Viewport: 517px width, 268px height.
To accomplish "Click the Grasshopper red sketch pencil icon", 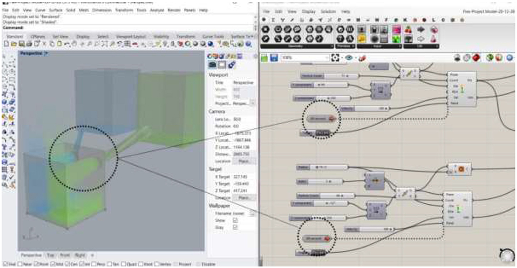I will pos(362,58).
